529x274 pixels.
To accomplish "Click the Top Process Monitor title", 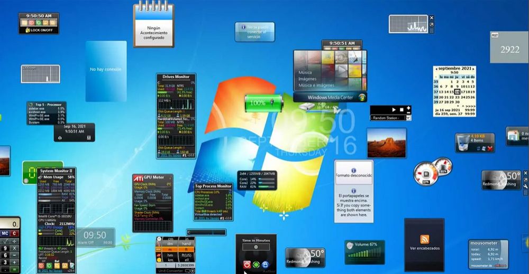I will tap(213, 186).
